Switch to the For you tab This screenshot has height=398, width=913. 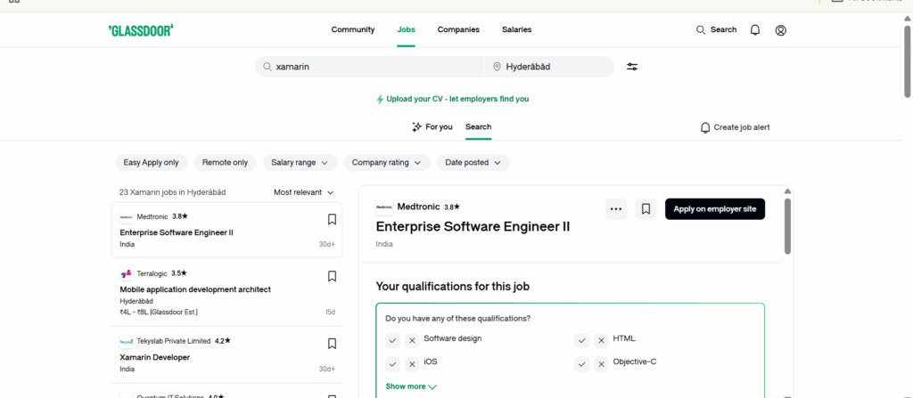click(432, 127)
